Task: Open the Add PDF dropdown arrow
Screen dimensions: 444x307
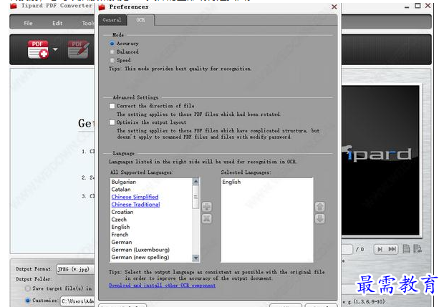Action: click(55, 49)
